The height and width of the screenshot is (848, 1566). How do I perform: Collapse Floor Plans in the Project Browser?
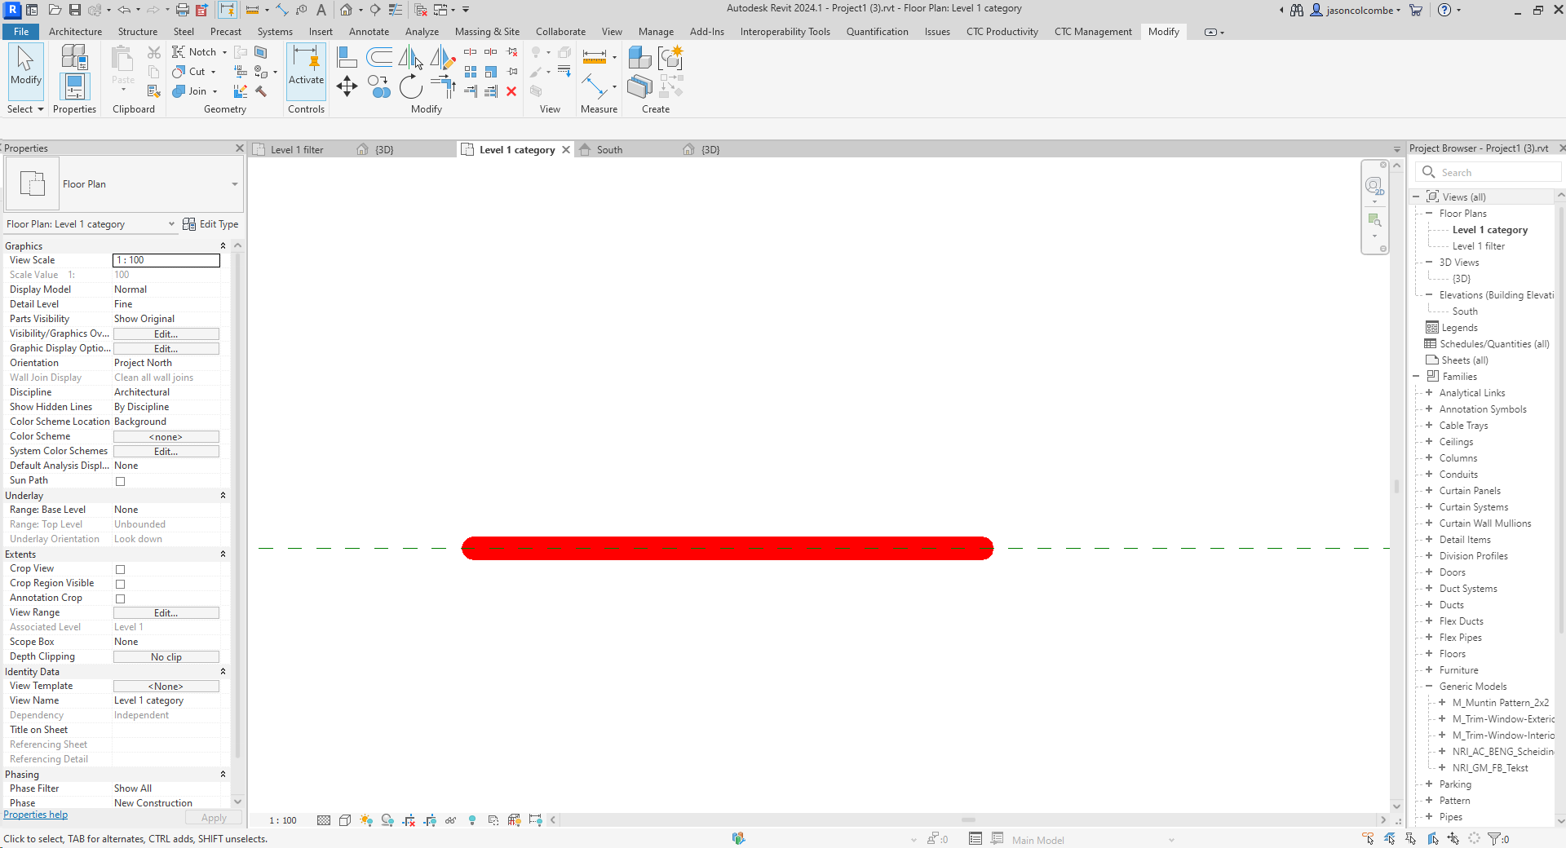click(1428, 213)
